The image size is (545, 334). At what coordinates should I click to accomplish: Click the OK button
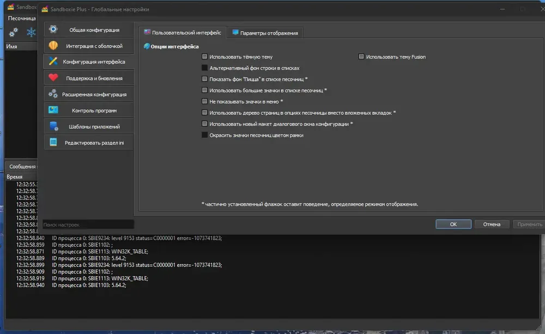pyautogui.click(x=453, y=224)
